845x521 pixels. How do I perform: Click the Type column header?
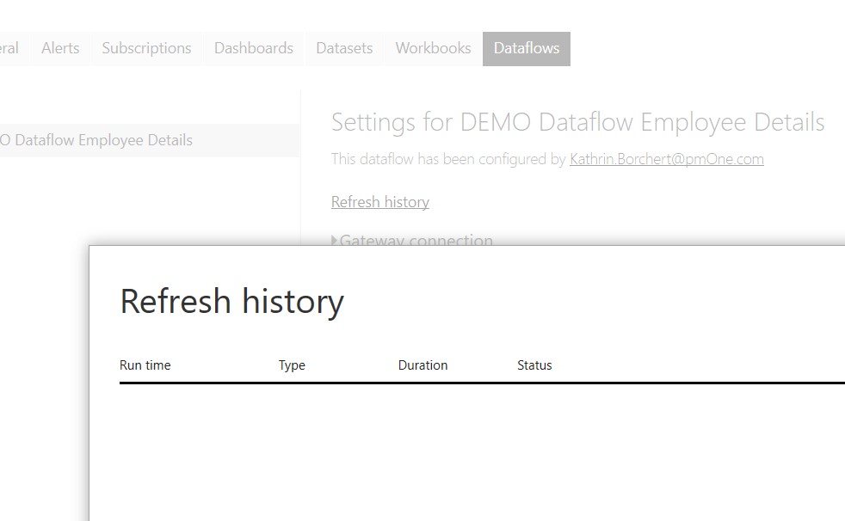[292, 365]
